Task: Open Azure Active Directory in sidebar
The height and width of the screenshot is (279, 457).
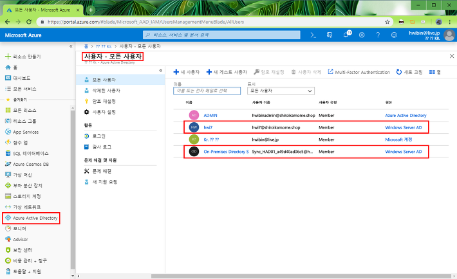Action: click(x=31, y=218)
